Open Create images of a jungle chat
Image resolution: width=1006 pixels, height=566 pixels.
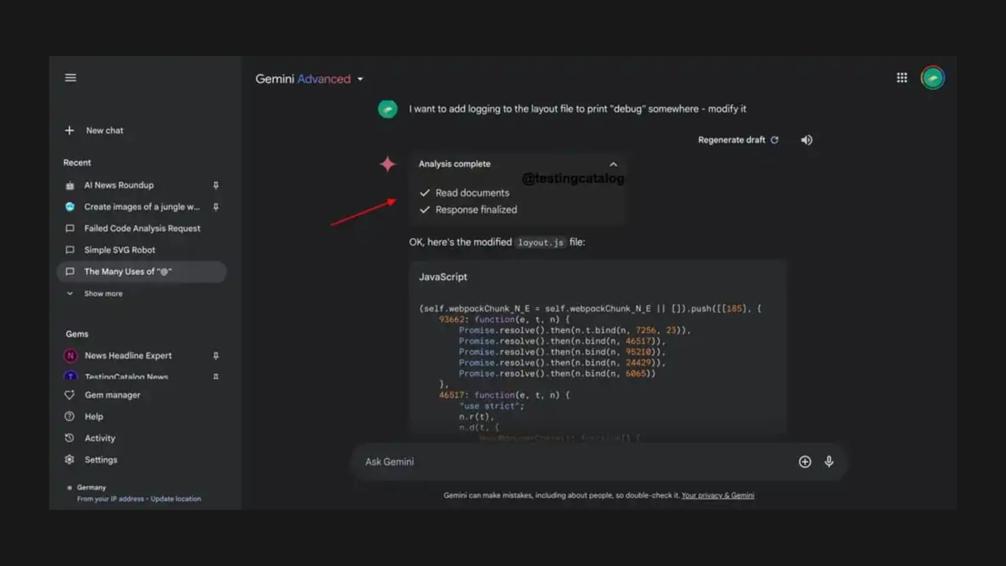point(142,207)
